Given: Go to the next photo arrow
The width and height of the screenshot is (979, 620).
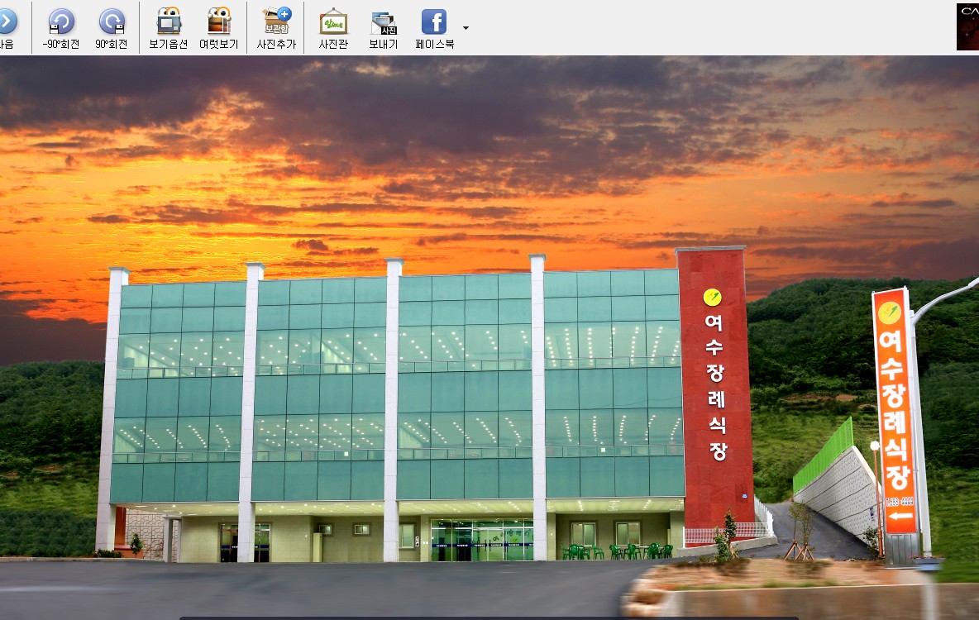Looking at the screenshot, I should pos(7,21).
